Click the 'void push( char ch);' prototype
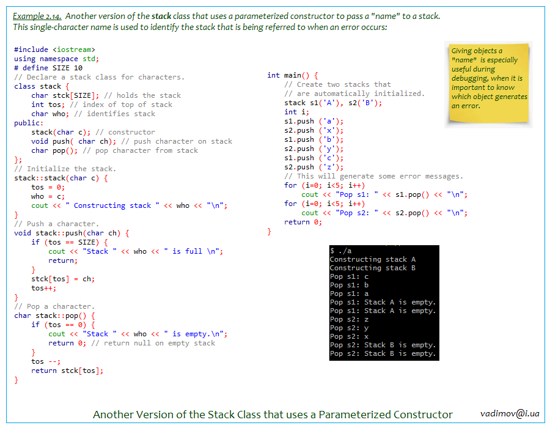550x428 pixels. click(131, 141)
